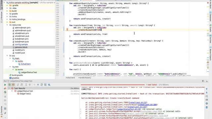Open IrohaClient.kt:227 stack trace link
The height and width of the screenshot is (119, 212).
[137, 107]
